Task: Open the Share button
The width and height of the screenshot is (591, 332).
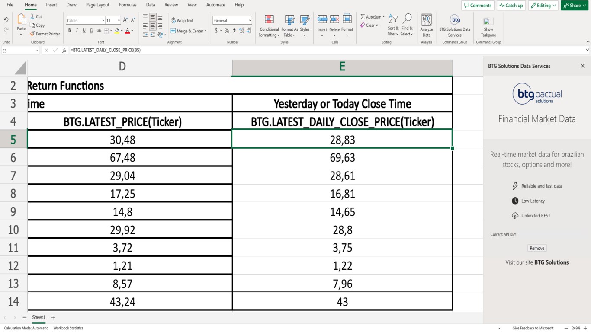Action: point(575,5)
